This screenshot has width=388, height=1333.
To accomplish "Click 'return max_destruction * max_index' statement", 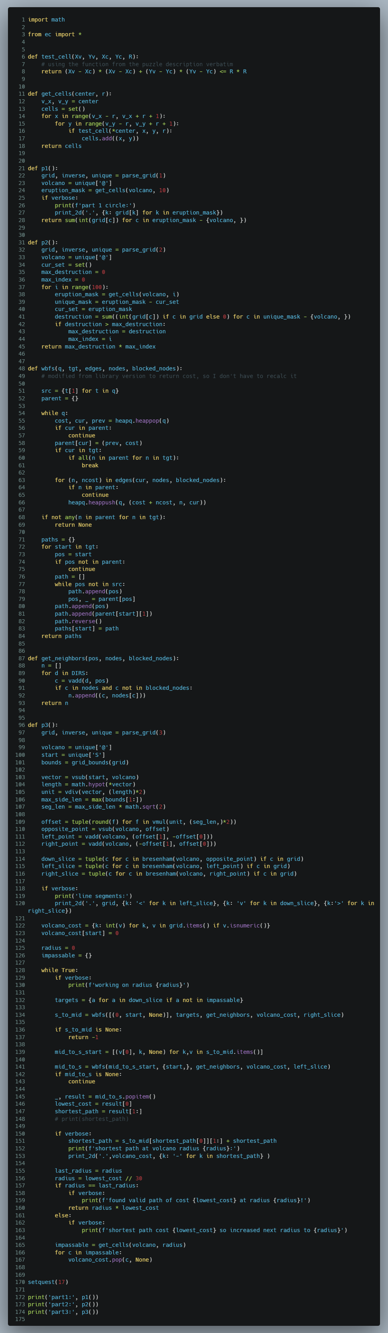I will coord(98,347).
